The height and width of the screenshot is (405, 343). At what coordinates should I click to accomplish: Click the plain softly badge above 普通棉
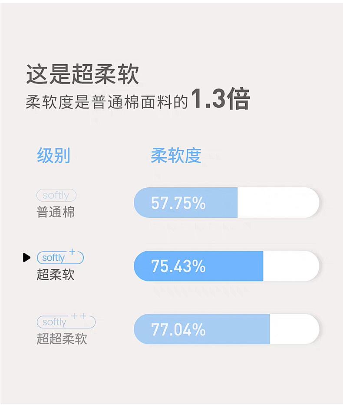[56, 196]
